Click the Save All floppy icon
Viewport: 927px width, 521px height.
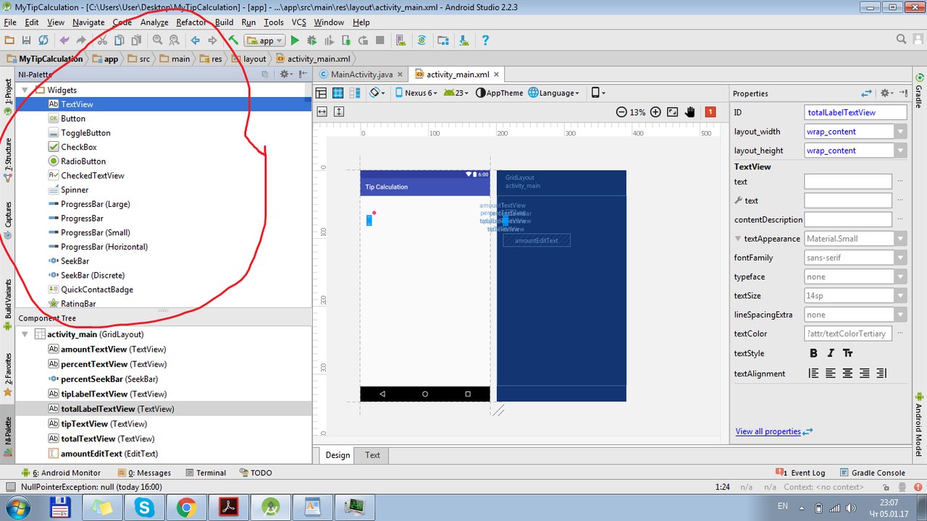[x=27, y=41]
